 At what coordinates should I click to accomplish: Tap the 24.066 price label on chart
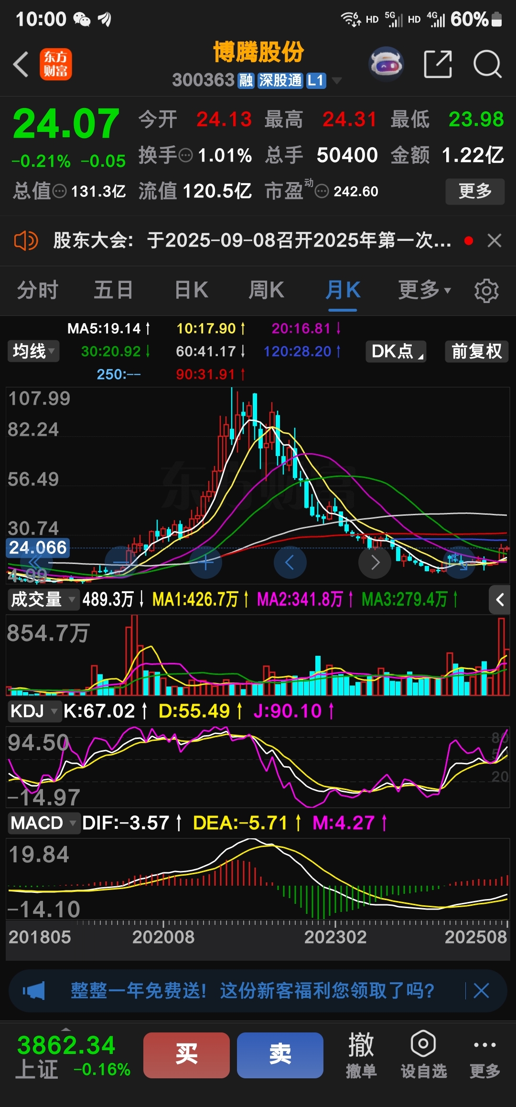[38, 548]
